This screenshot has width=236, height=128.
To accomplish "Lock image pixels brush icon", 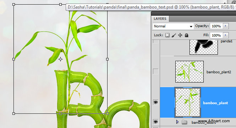I will tap(174, 35).
